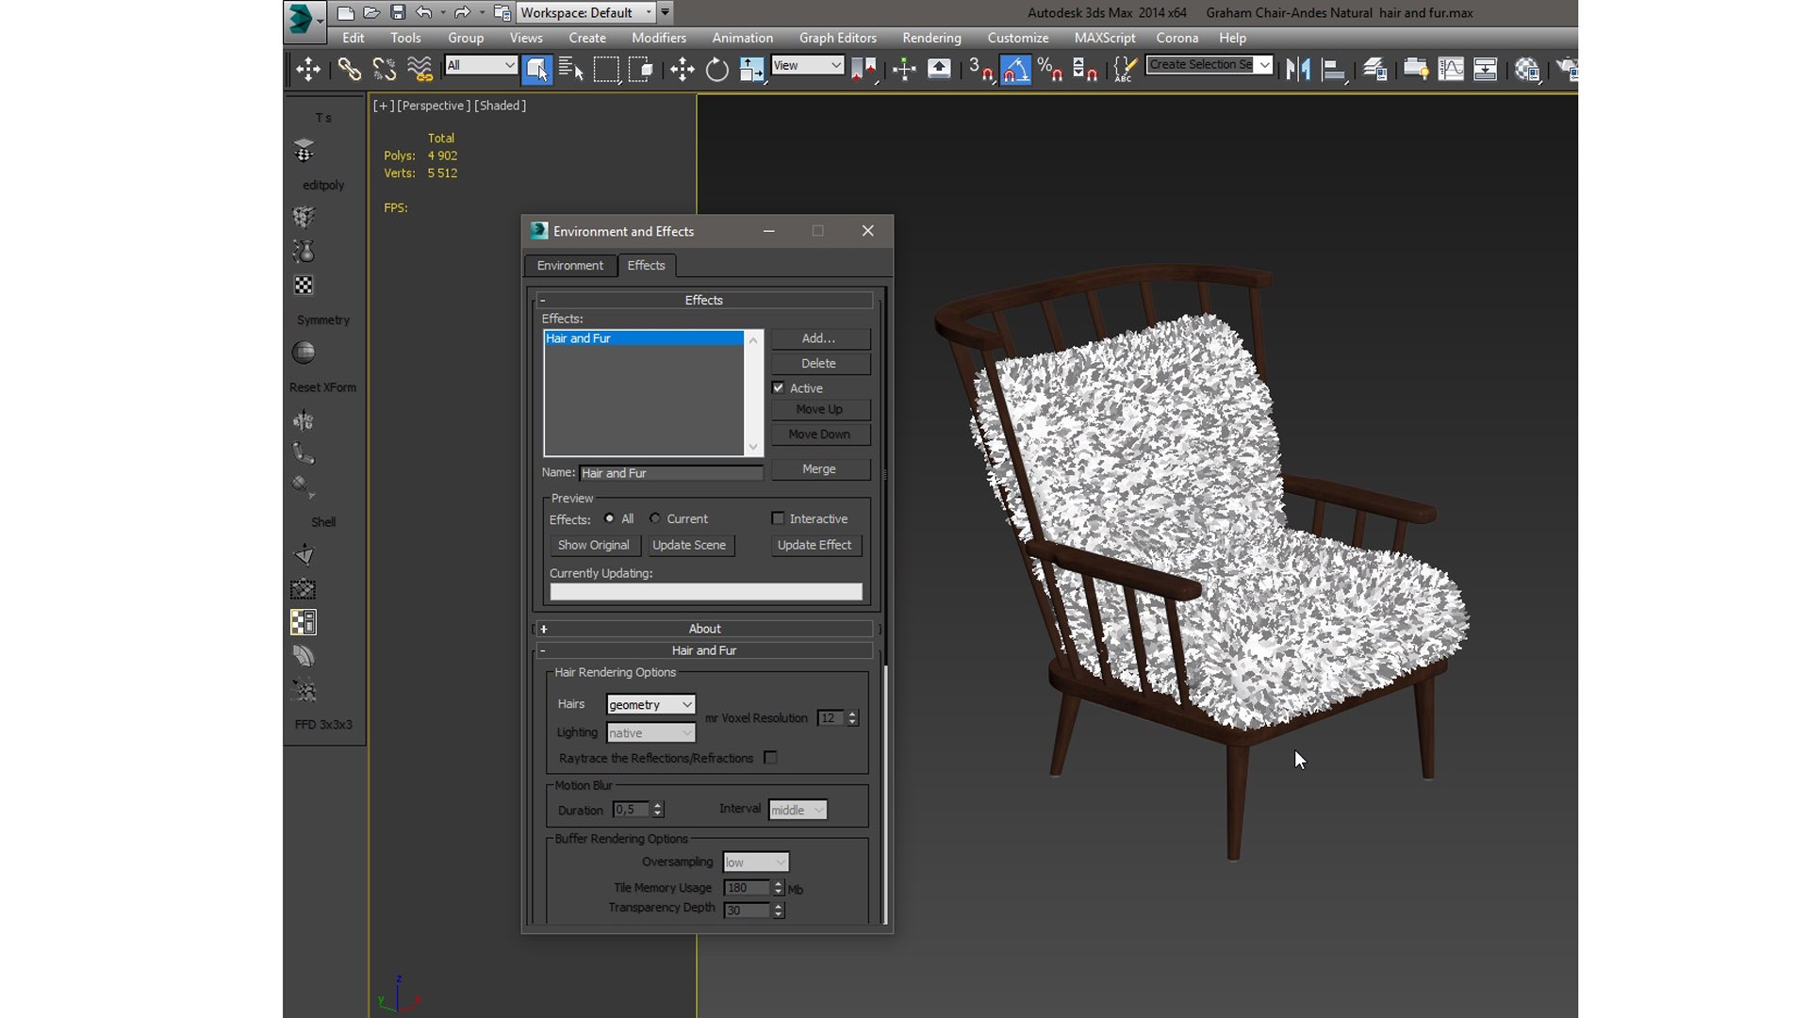Image resolution: width=1810 pixels, height=1018 pixels.
Task: Open the Graph Editors menu
Action: [837, 38]
